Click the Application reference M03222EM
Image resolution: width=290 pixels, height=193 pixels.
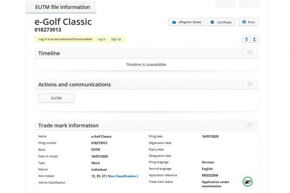(x=210, y=175)
